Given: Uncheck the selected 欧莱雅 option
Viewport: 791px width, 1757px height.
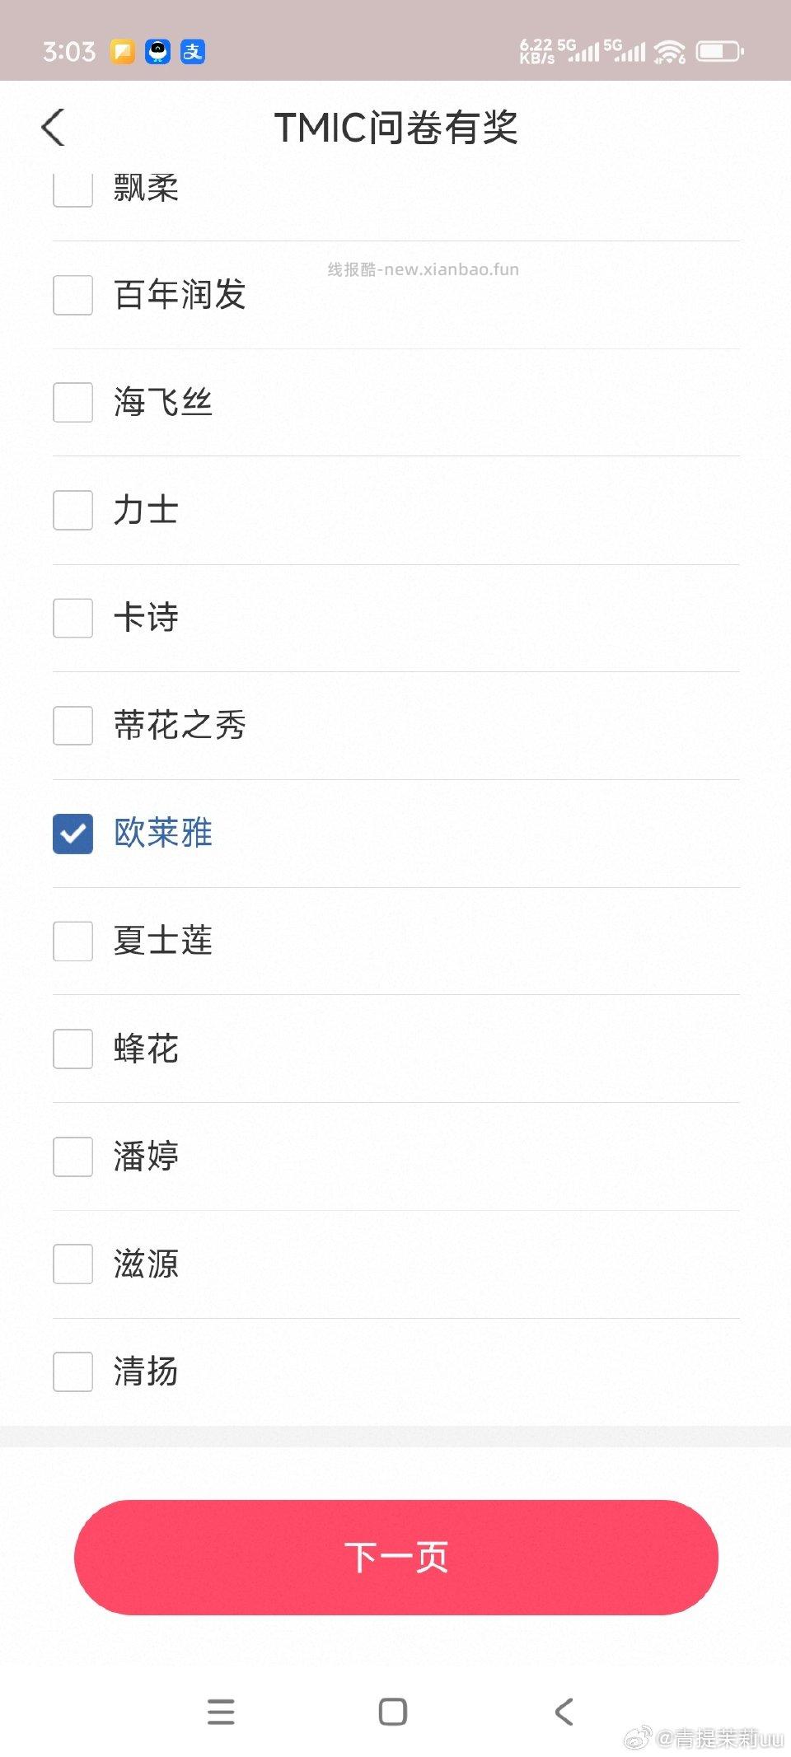Looking at the screenshot, I should [73, 834].
